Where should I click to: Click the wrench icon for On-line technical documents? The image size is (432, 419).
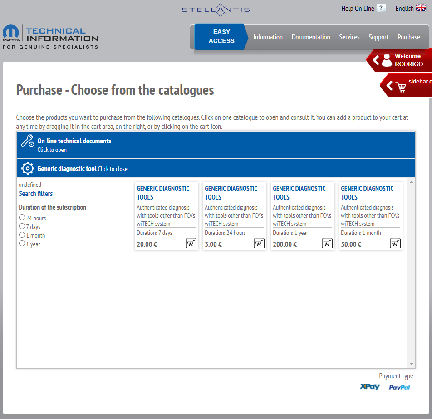[28, 141]
